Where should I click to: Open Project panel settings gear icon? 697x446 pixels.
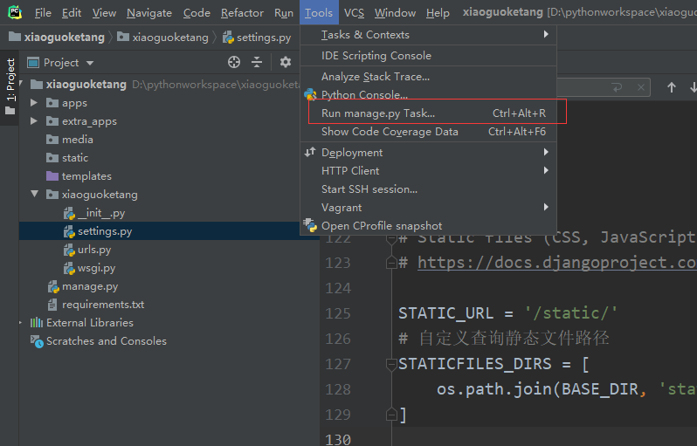[286, 62]
